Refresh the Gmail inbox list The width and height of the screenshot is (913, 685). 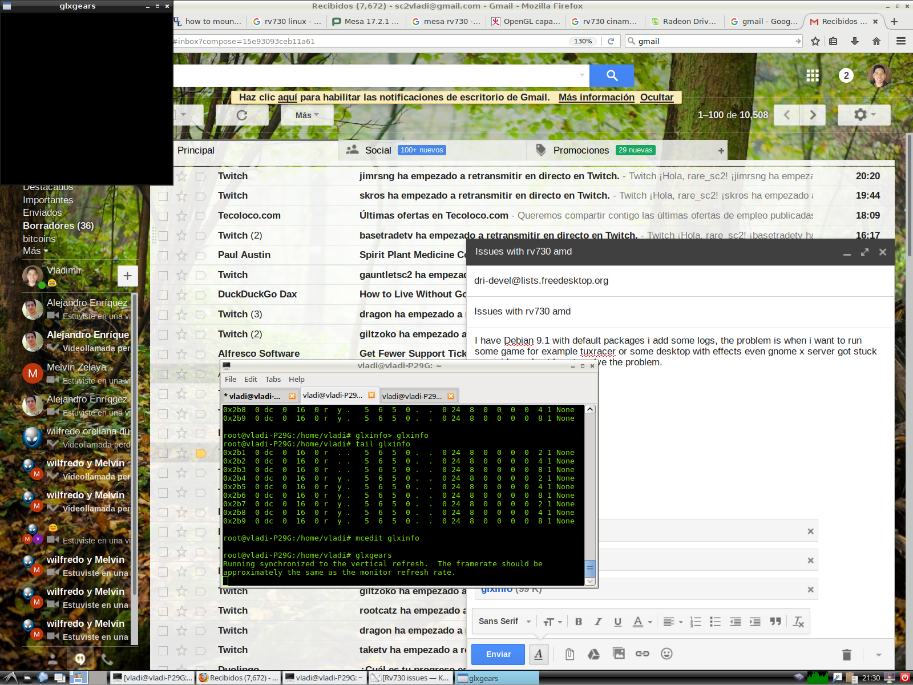(x=242, y=115)
